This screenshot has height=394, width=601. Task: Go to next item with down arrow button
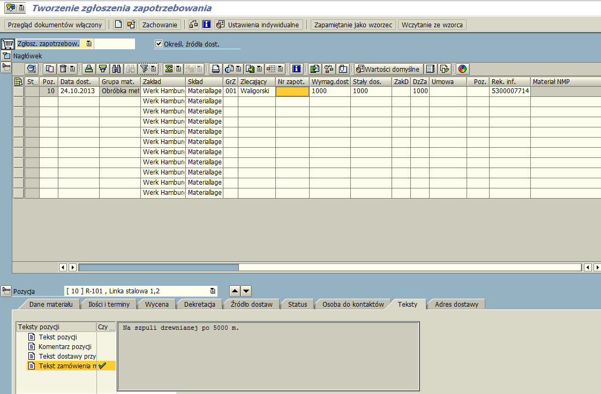point(246,291)
